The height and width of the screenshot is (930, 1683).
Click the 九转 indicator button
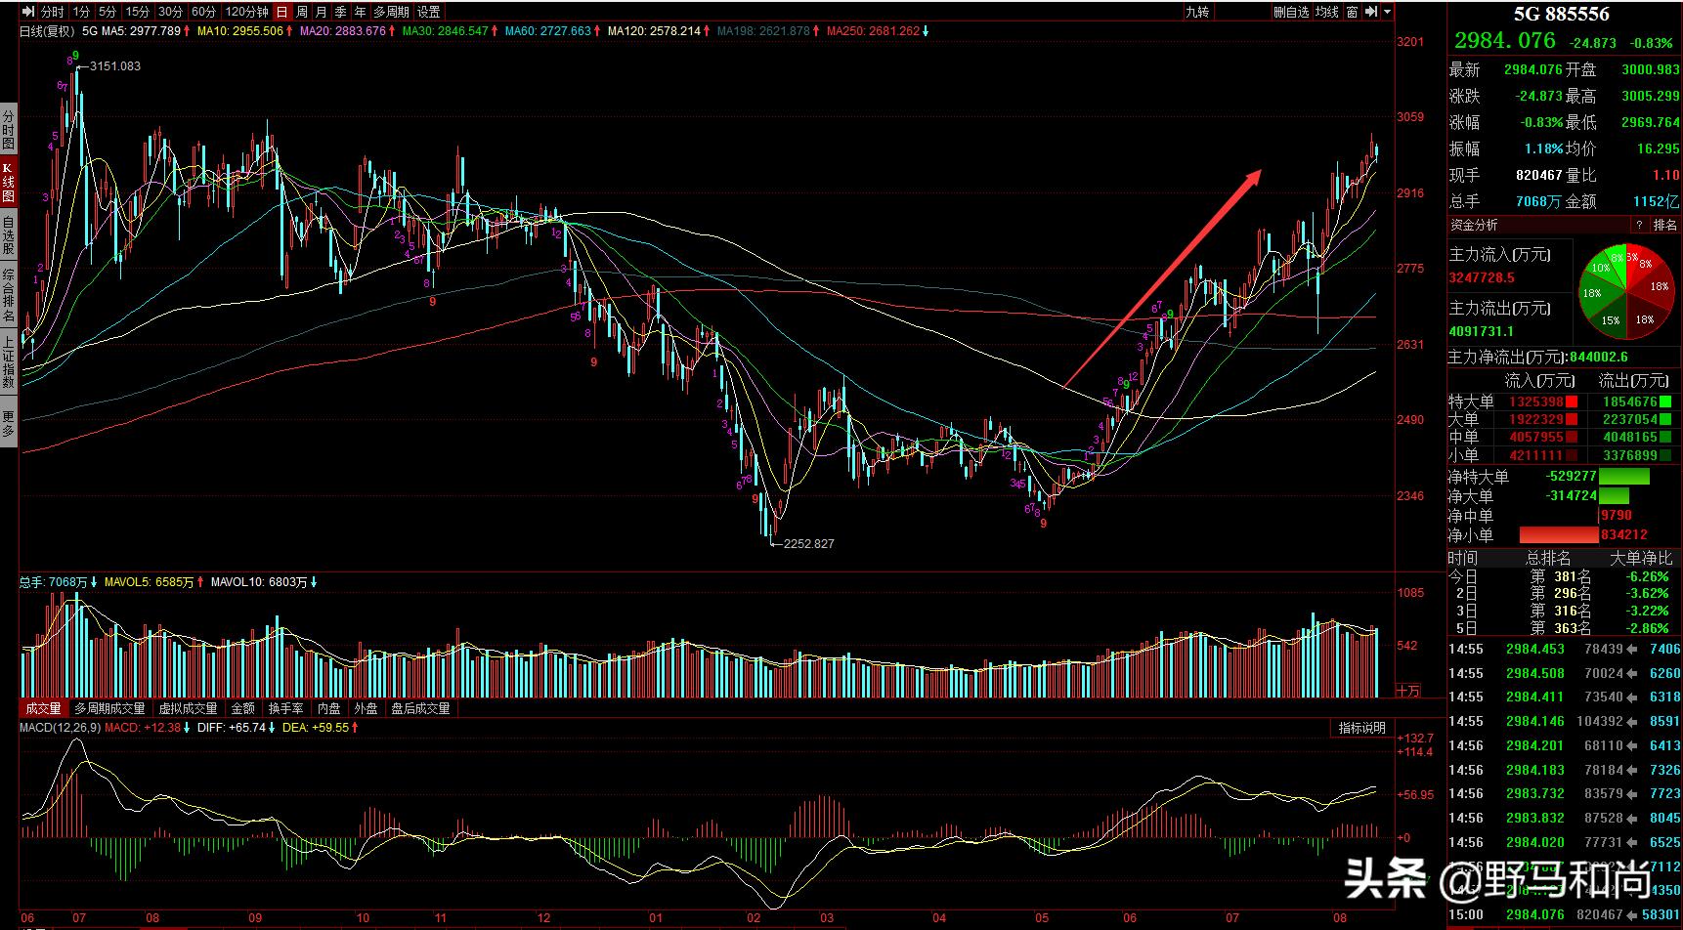point(1197,12)
